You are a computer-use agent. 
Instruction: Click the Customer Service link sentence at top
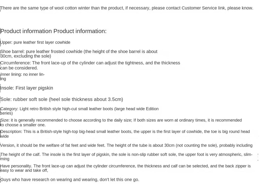(127, 8)
